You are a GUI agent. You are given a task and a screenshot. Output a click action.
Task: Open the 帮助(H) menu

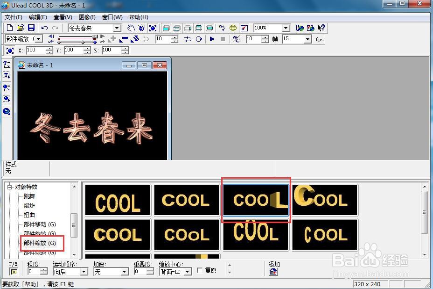pos(139,17)
